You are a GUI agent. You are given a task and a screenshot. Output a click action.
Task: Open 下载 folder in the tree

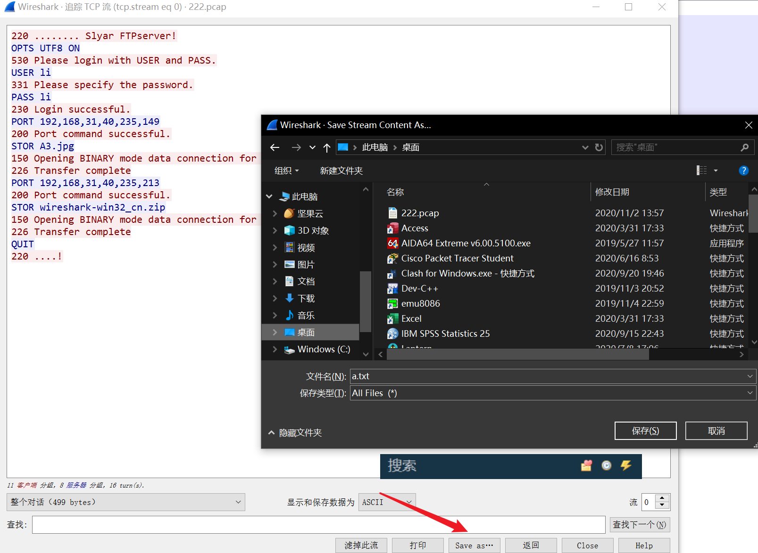click(306, 298)
